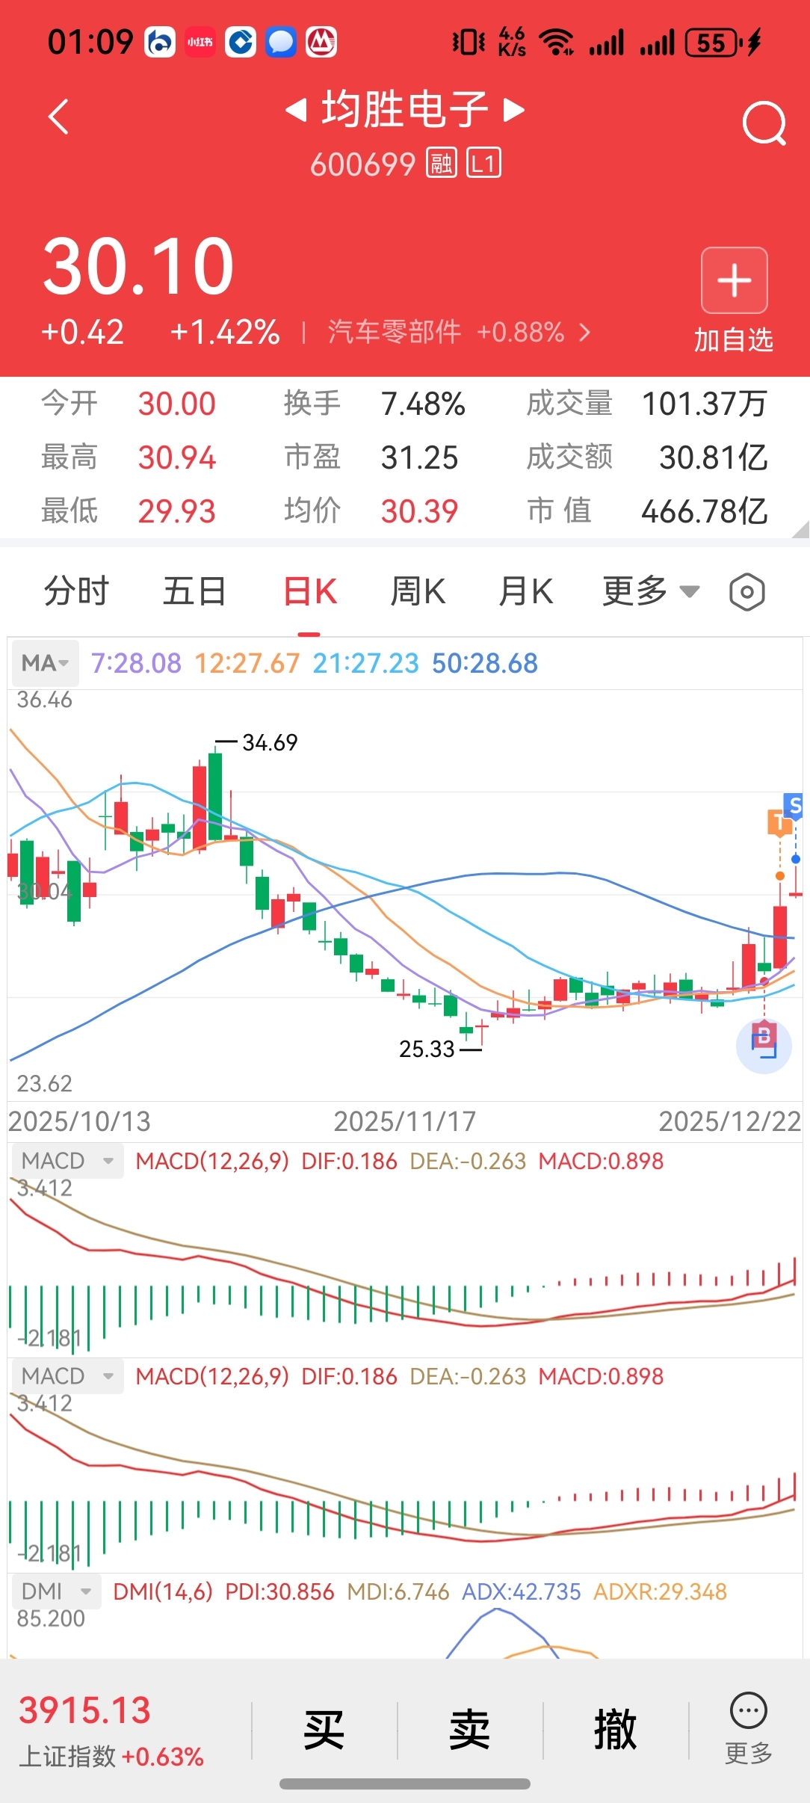Tap the 买 buy button
Viewport: 810px width, 1803px height.
coord(324,1730)
